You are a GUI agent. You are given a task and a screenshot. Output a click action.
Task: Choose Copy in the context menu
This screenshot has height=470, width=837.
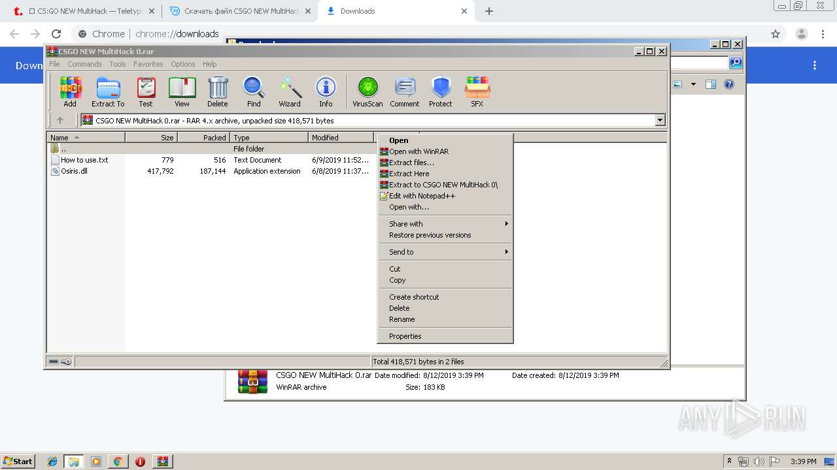pyautogui.click(x=445, y=280)
